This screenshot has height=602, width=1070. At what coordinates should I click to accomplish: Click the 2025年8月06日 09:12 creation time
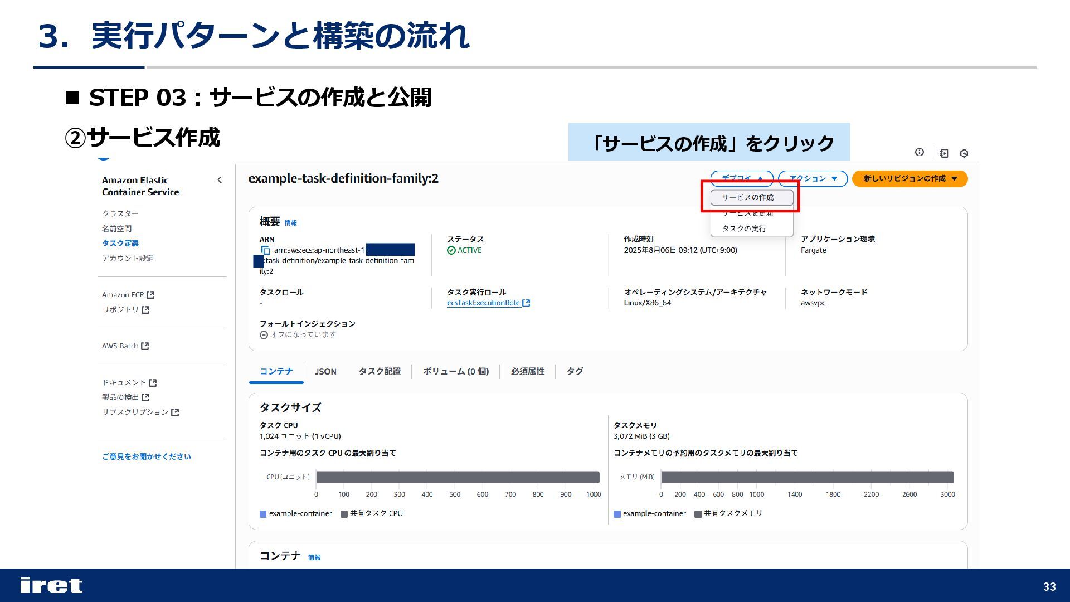(680, 250)
